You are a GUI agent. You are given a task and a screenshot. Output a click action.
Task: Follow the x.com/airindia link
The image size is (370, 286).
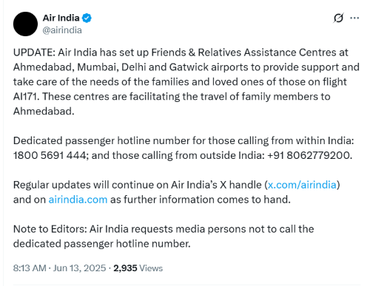pos(302,185)
